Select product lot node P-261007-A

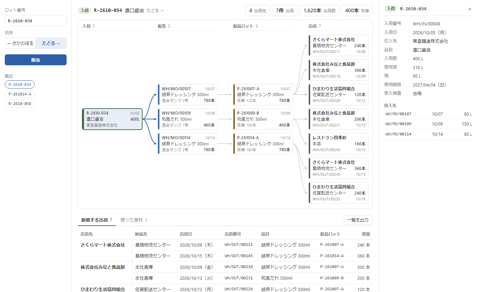263,95
